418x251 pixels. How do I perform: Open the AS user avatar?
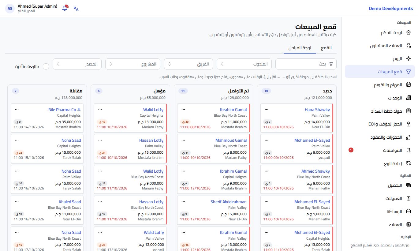(x=10, y=9)
